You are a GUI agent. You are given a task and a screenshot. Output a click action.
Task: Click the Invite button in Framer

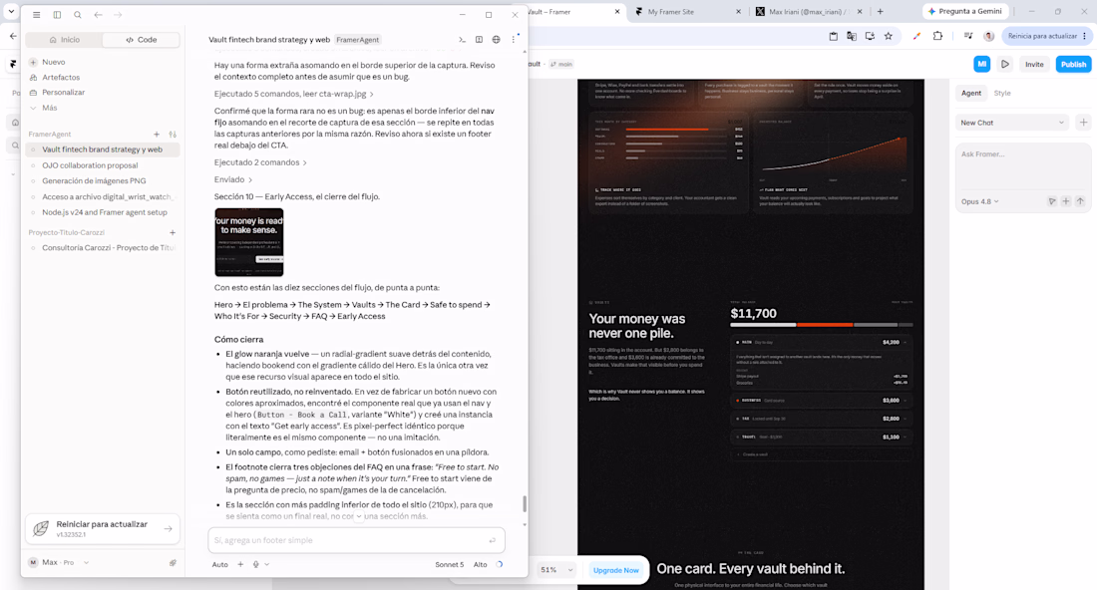[x=1034, y=65]
